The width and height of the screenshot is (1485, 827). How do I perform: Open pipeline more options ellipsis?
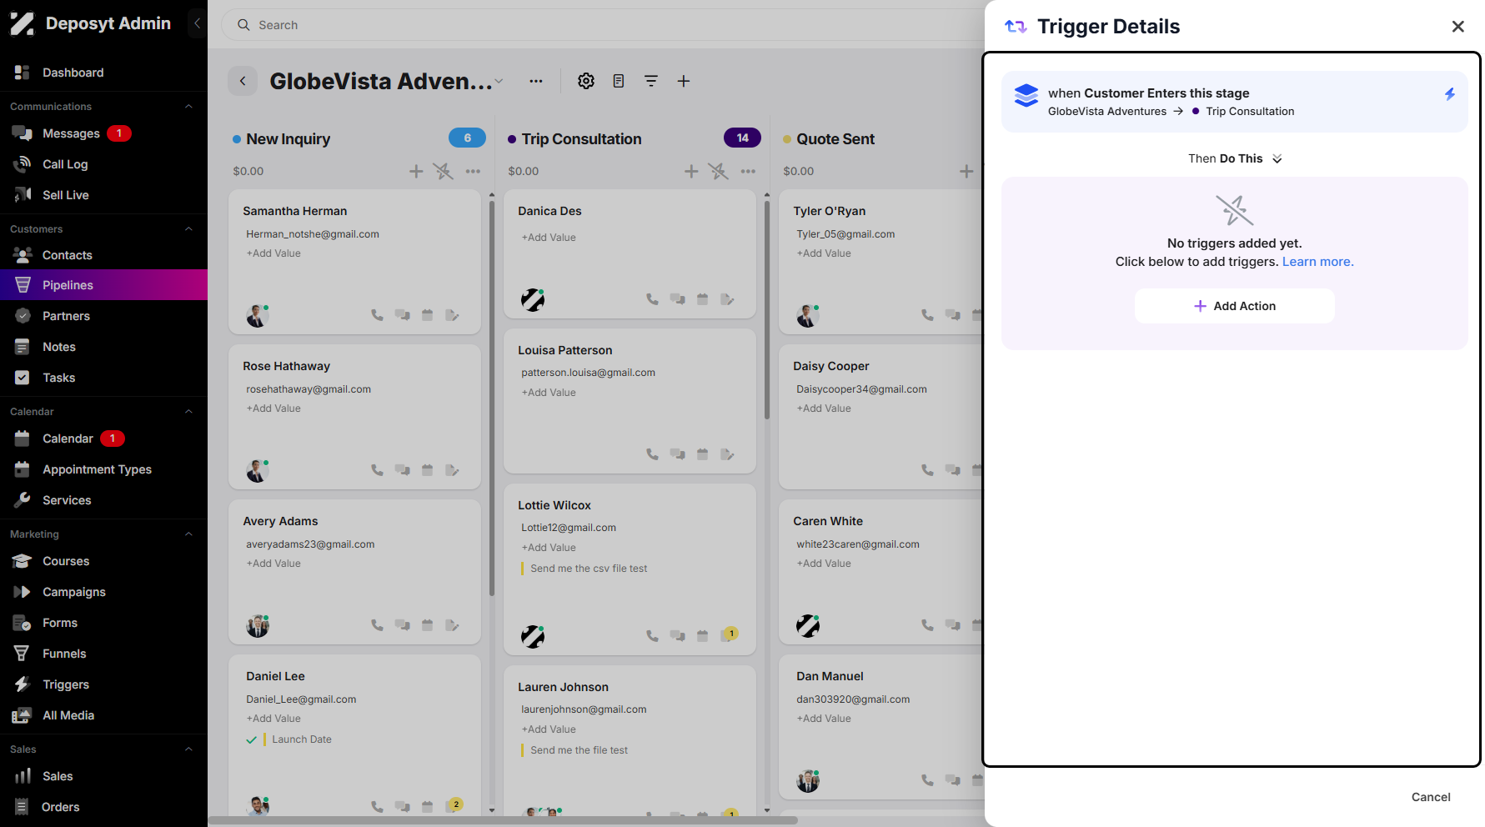pyautogui.click(x=536, y=81)
